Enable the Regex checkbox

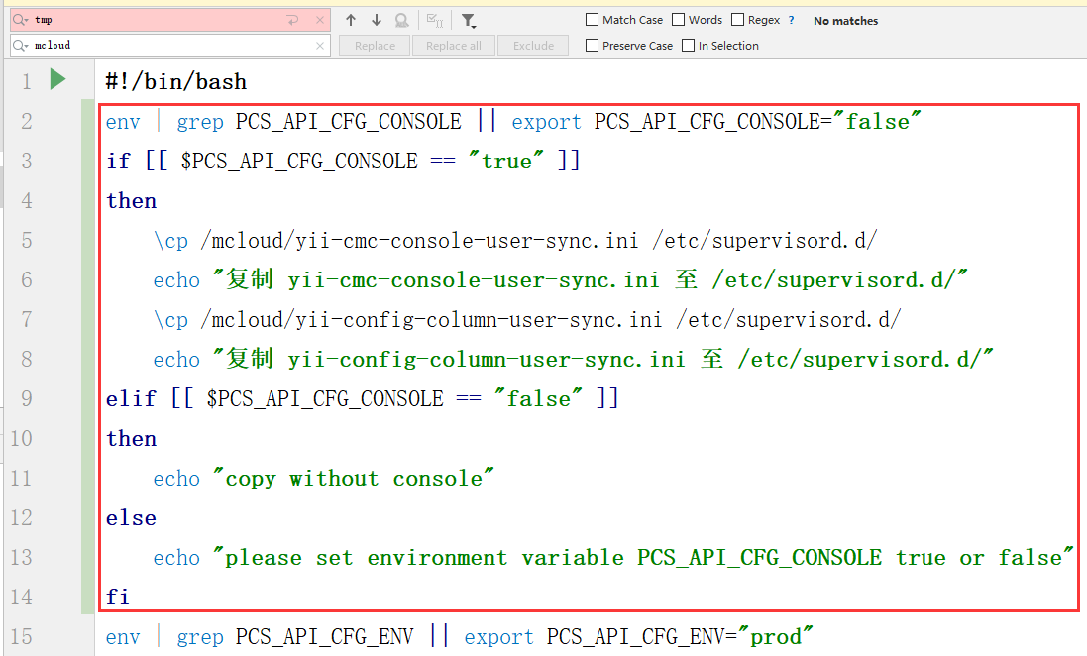(x=738, y=20)
